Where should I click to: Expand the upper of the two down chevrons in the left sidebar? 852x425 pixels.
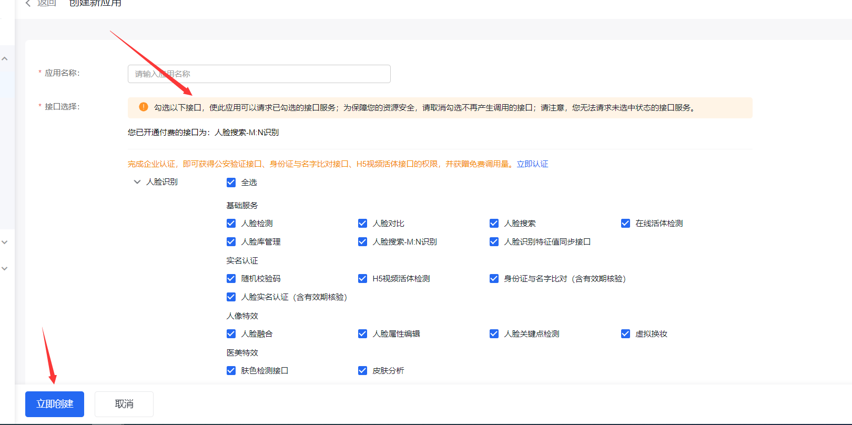[x=5, y=242]
